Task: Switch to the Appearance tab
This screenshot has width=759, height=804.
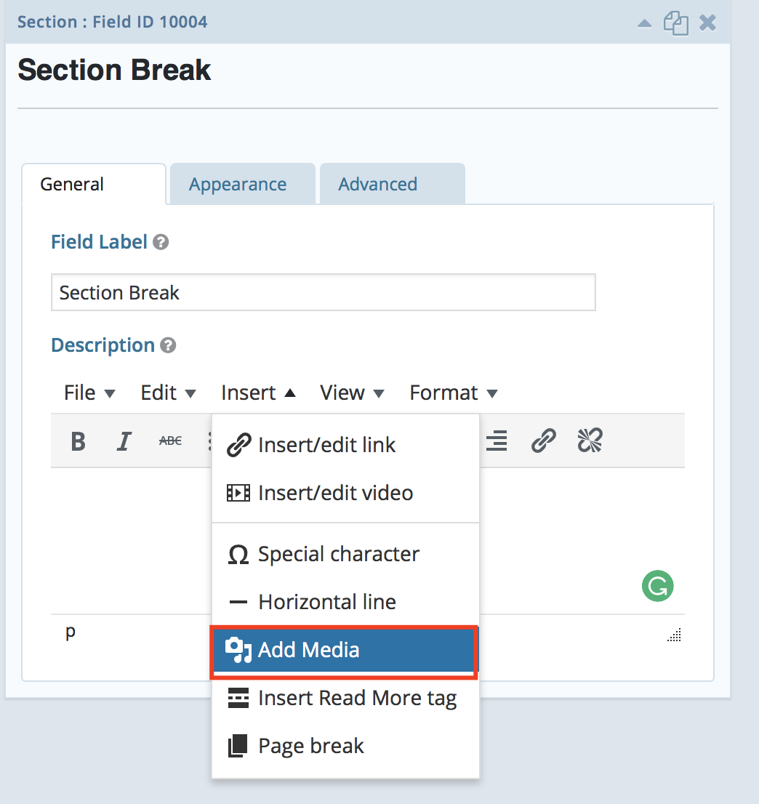Action: pyautogui.click(x=238, y=185)
